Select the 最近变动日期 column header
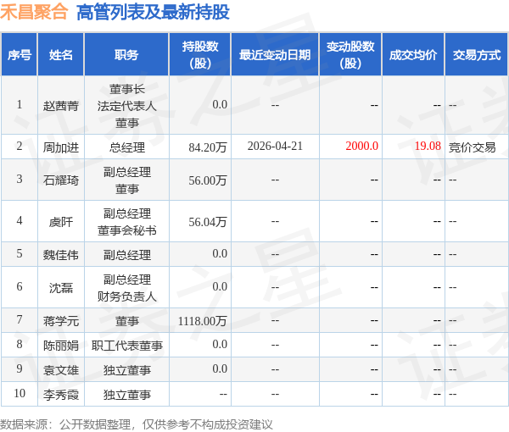This screenshot has height=432, width=509. (275, 55)
